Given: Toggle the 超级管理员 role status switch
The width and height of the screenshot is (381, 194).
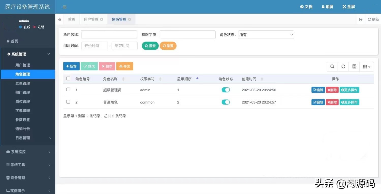Looking at the screenshot, I should pyautogui.click(x=226, y=90).
